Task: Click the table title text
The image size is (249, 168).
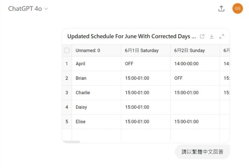Action: coord(131,36)
